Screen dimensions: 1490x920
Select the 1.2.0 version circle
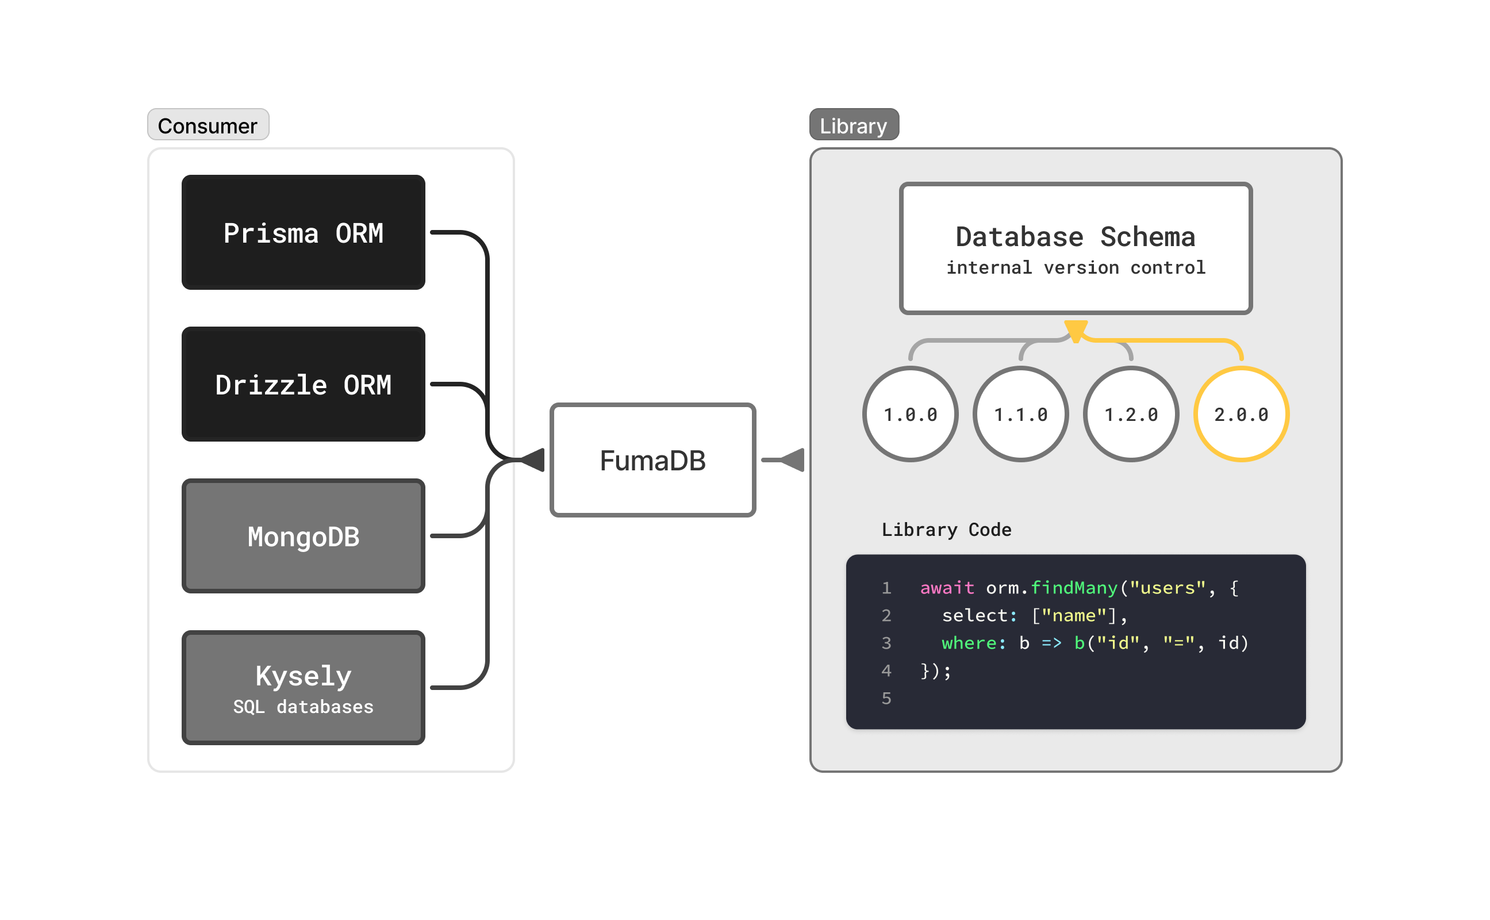point(1131,415)
